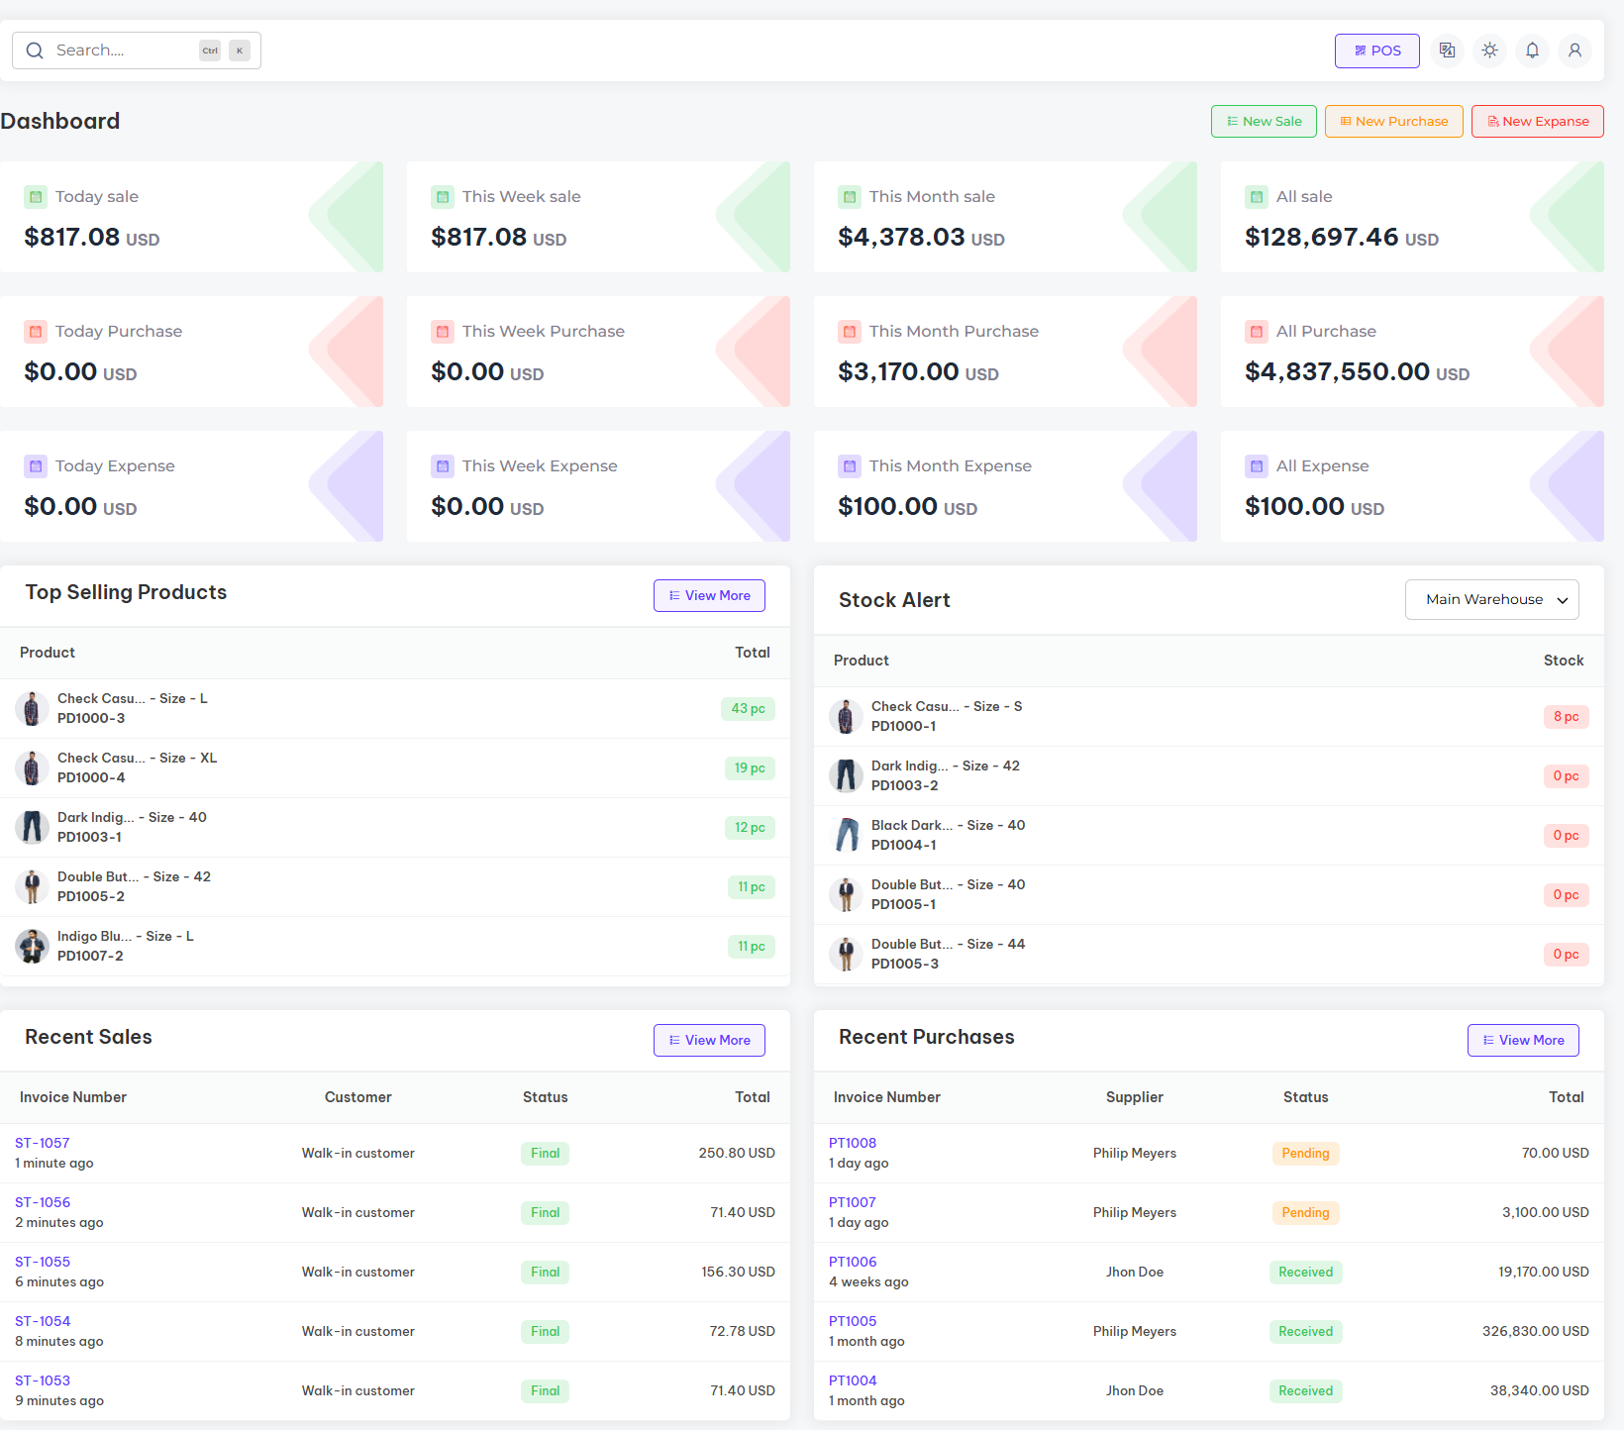The image size is (1624, 1430).
Task: Click the language translate icon
Action: (1447, 51)
